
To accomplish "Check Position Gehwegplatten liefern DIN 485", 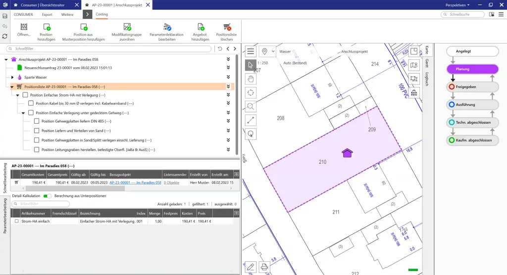I will pyautogui.click(x=37, y=121).
